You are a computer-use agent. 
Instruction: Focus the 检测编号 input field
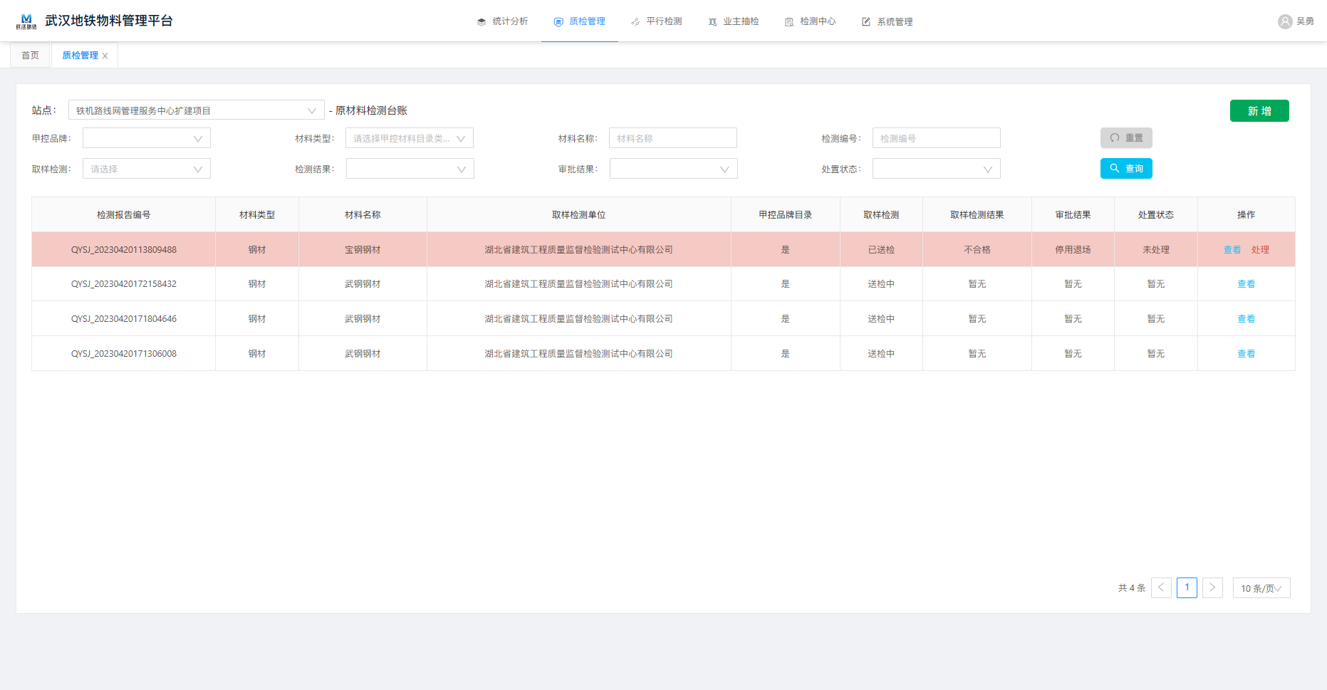[936, 138]
